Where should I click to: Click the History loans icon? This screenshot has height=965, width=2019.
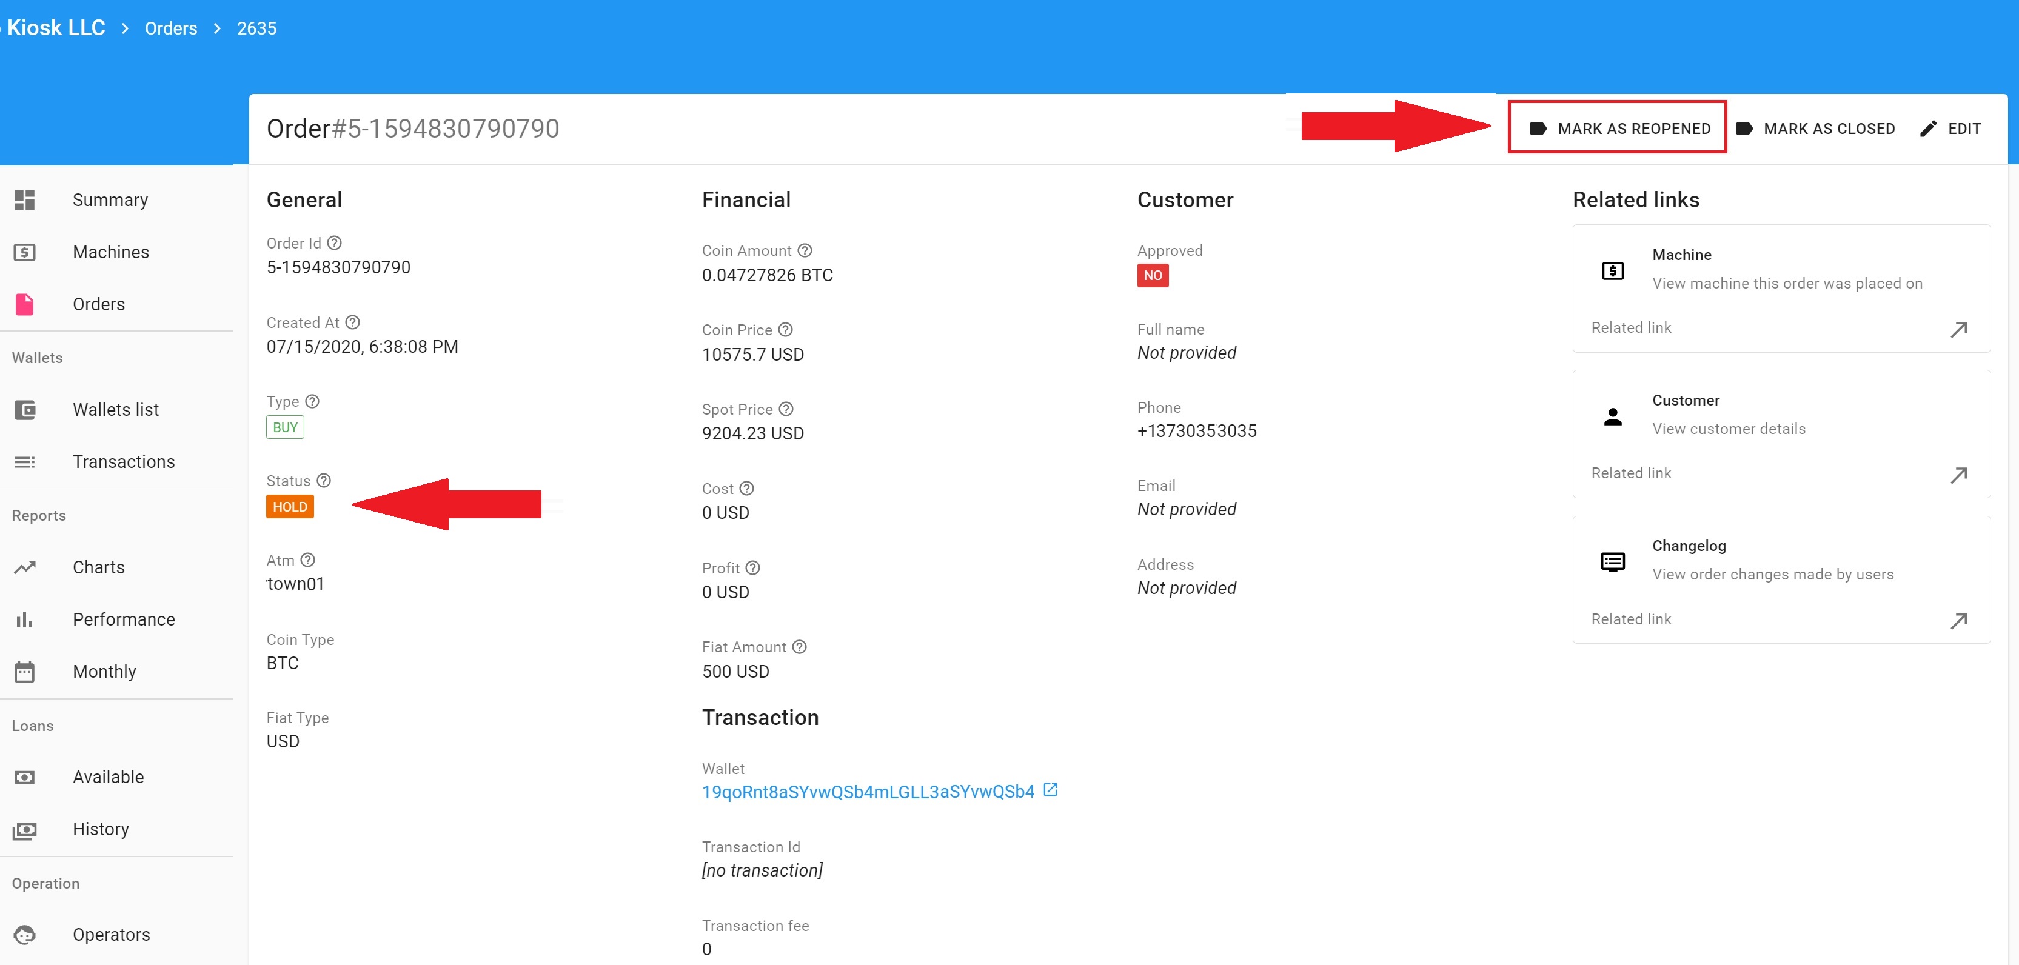24,829
